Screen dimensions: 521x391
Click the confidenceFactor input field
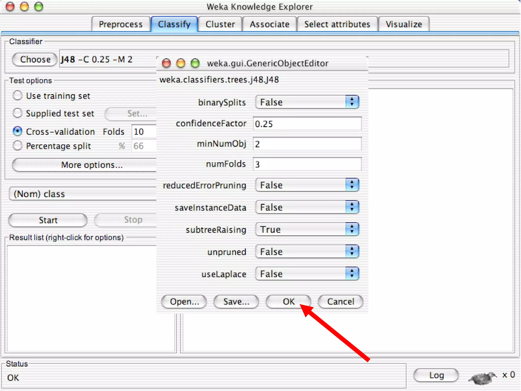point(307,124)
